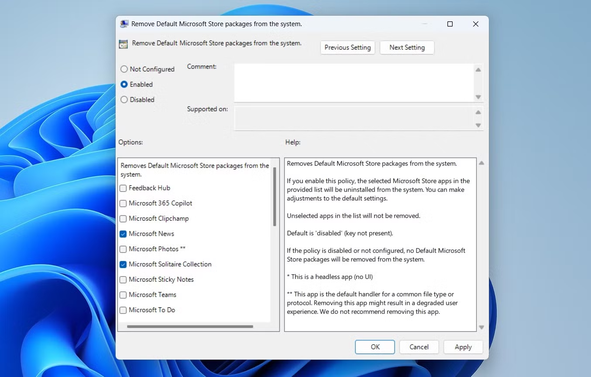Click 'Default is disabled (key not present)' text
Viewport: 591px width, 377px height.
pos(340,233)
